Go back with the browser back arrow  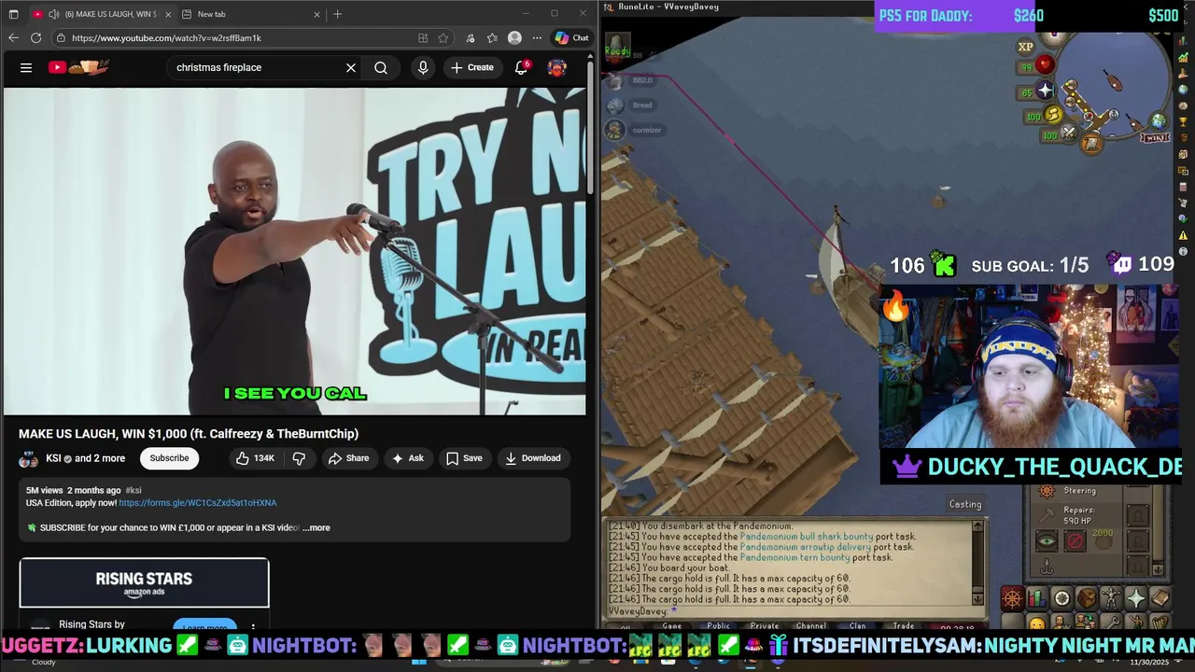click(13, 38)
